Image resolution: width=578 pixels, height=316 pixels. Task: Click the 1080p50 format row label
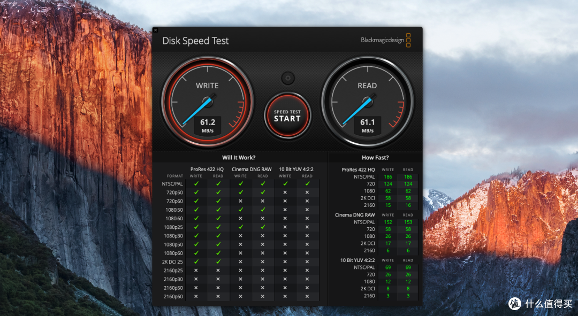(173, 244)
